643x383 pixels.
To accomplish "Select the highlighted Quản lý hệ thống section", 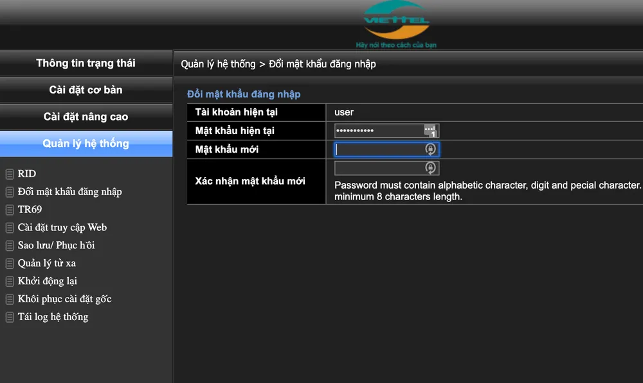I will 86,143.
